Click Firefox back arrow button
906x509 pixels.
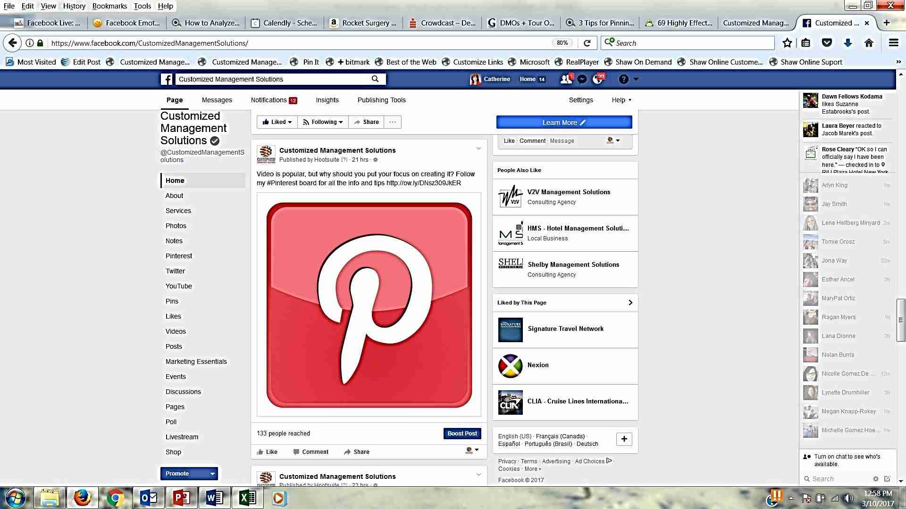[13, 43]
